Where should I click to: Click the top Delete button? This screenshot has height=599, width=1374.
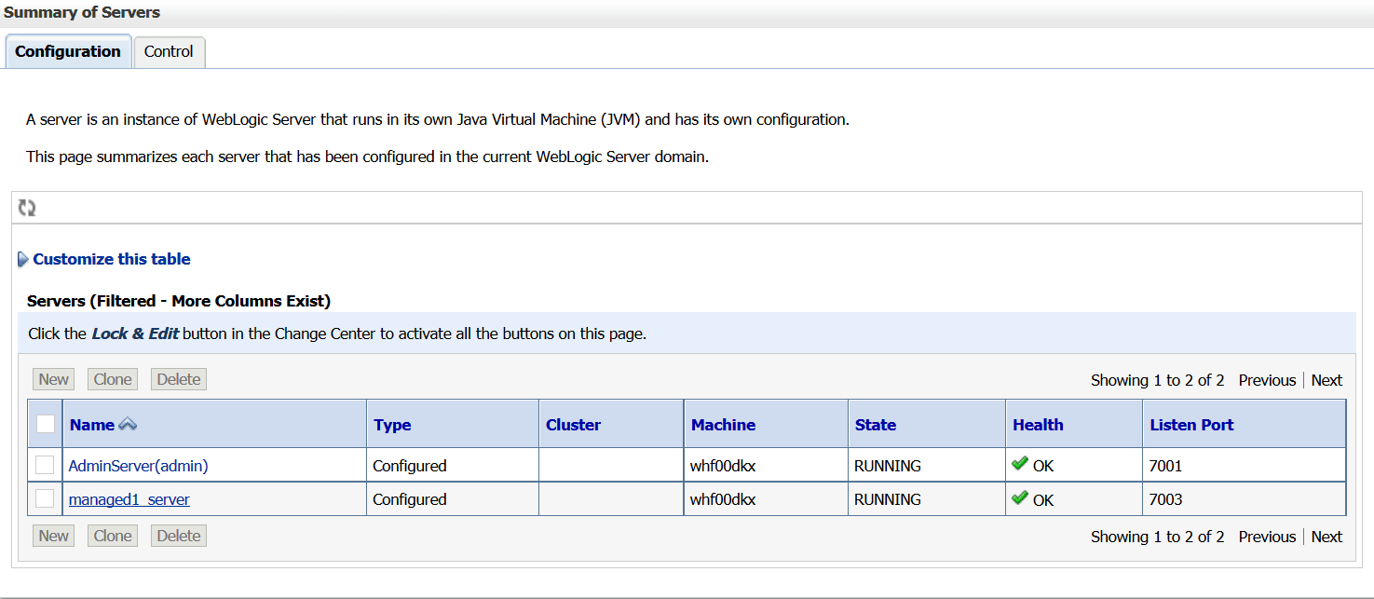coord(179,379)
